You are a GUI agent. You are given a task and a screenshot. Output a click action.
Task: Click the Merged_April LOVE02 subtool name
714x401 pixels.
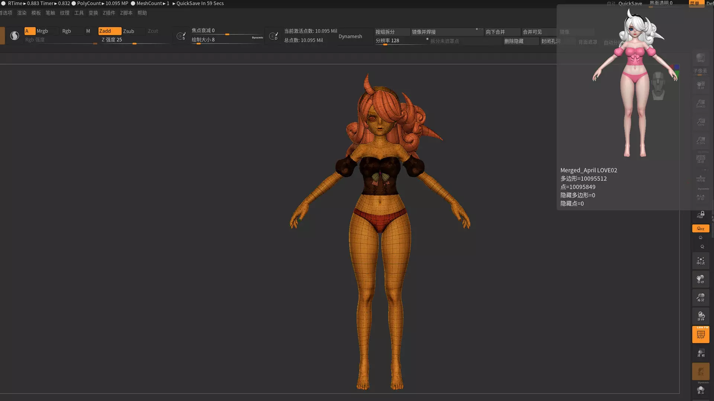click(589, 170)
